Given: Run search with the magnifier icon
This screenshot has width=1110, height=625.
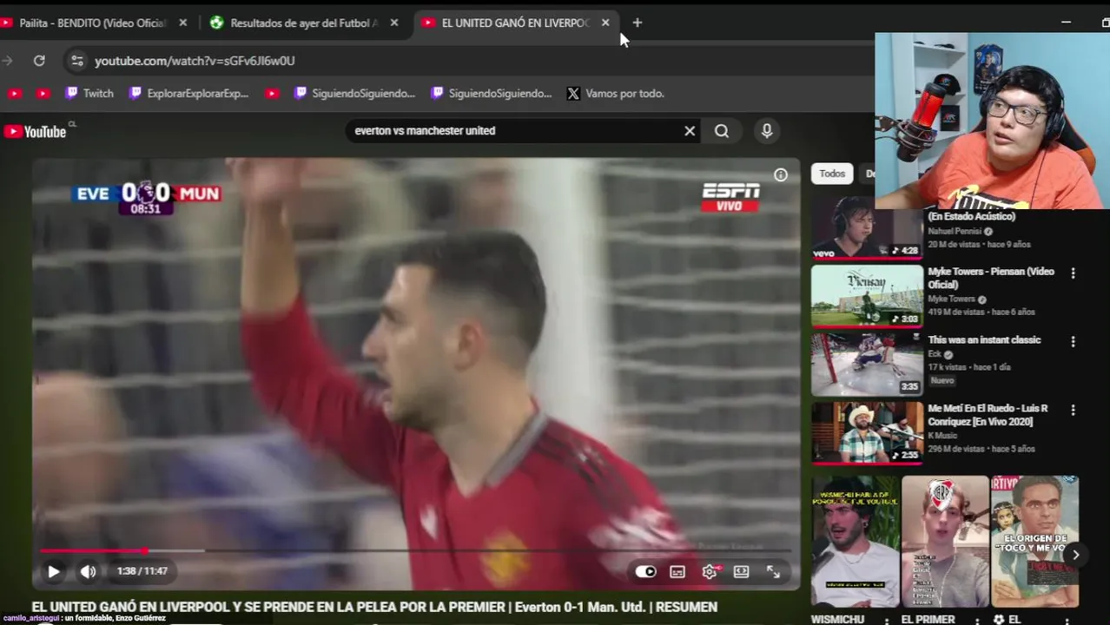Looking at the screenshot, I should click(x=722, y=131).
